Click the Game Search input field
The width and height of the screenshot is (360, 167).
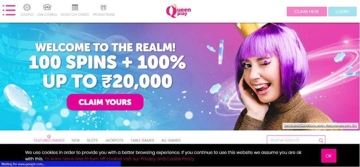[x=296, y=140]
